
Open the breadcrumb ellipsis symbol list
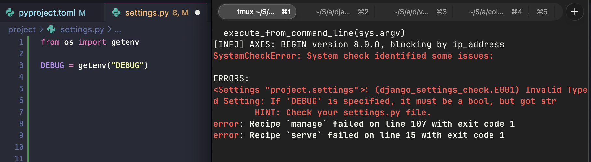(x=118, y=30)
